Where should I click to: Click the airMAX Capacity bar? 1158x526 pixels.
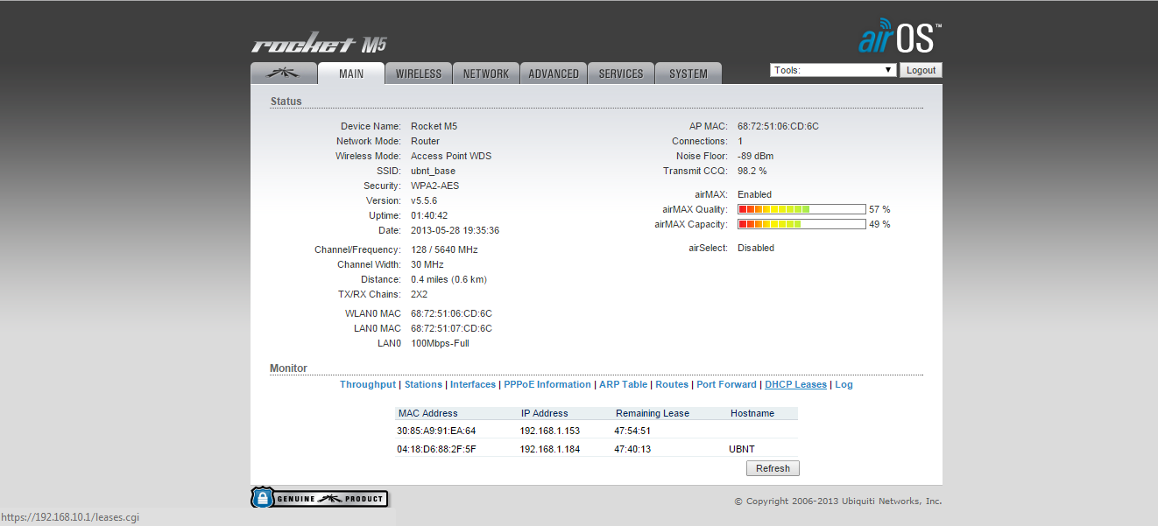point(801,224)
